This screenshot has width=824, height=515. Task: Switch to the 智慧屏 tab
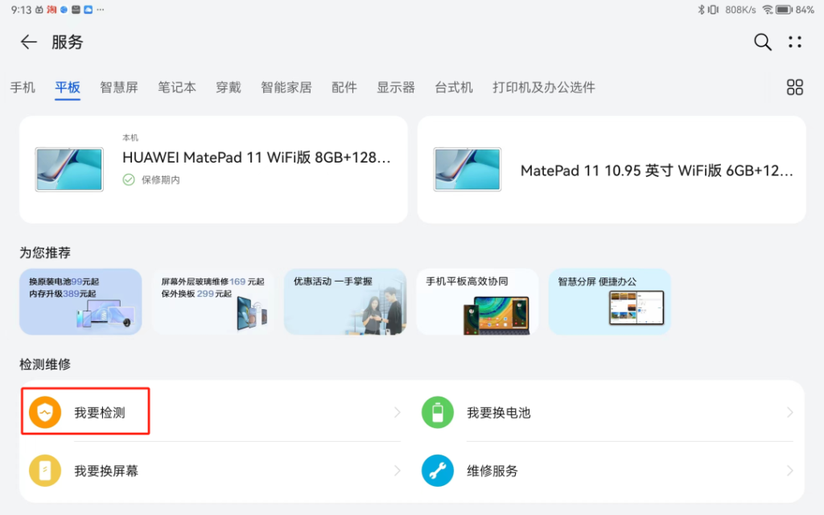[119, 87]
